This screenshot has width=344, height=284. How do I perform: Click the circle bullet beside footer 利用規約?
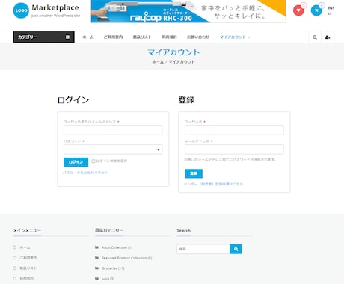tap(15, 278)
